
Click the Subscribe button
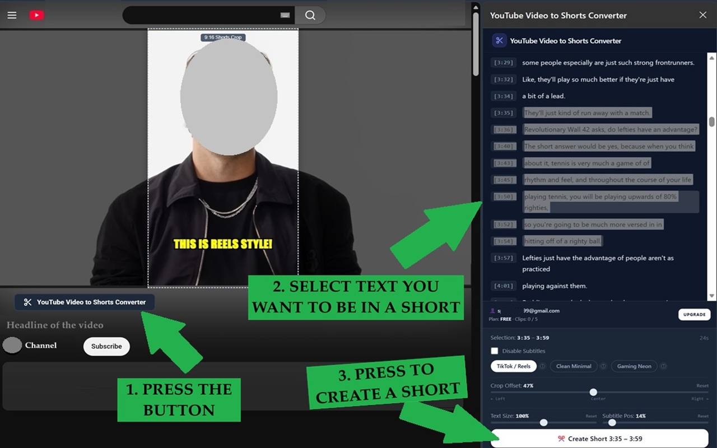pyautogui.click(x=106, y=346)
